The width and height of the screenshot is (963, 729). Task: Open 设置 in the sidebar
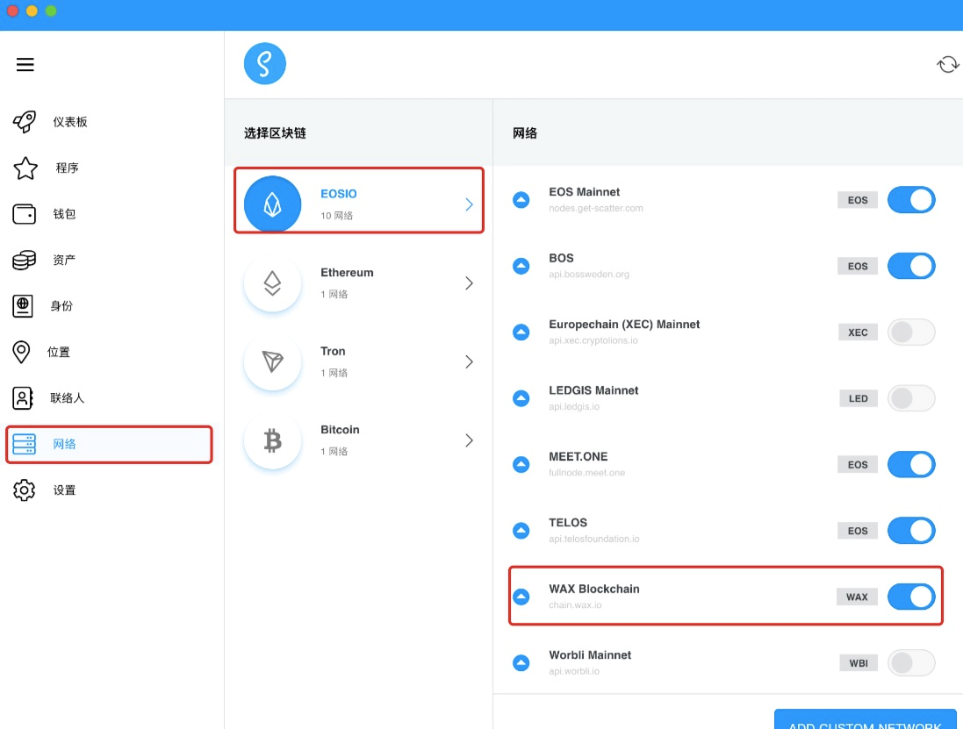[64, 490]
